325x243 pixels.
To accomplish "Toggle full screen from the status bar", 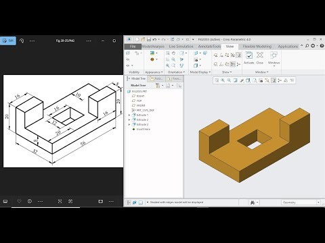I will [140, 202].
